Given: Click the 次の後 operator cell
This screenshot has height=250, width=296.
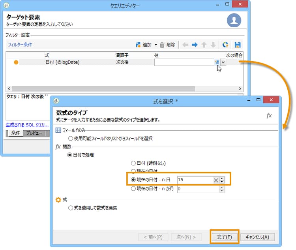Looking at the screenshot, I should click(122, 62).
